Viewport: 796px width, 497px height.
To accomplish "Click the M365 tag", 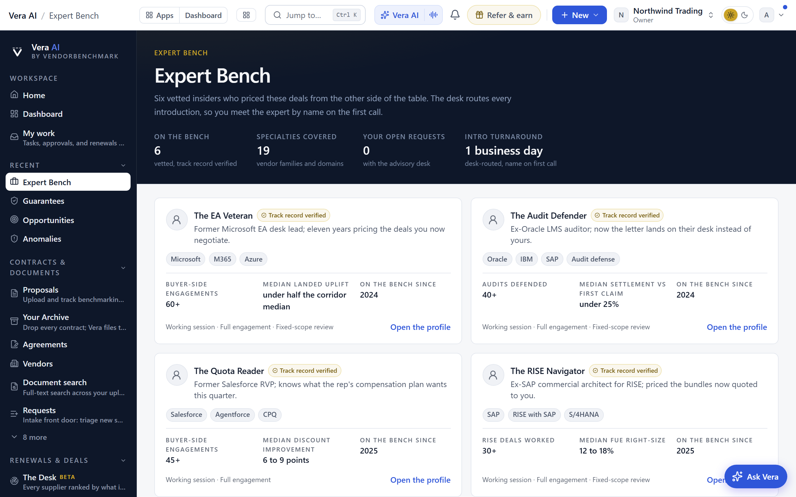I will click(x=222, y=259).
